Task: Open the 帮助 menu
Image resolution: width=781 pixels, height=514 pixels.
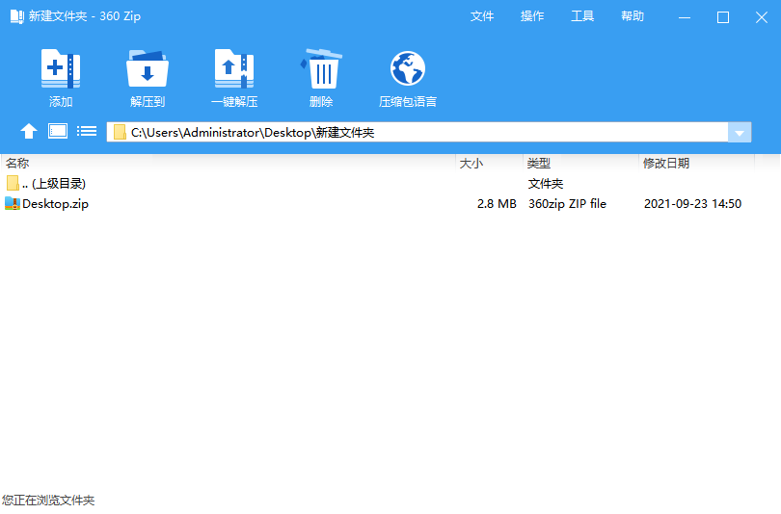Action: pos(633,16)
